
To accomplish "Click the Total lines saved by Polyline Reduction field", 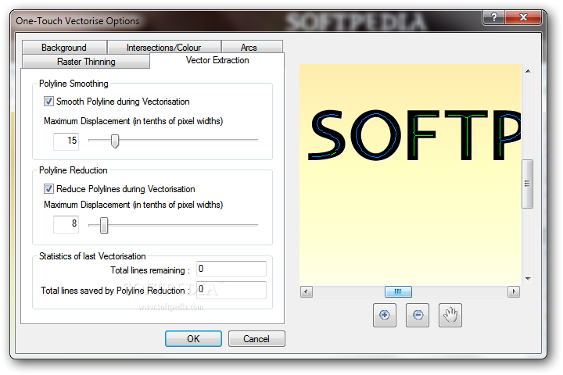I will coord(231,290).
